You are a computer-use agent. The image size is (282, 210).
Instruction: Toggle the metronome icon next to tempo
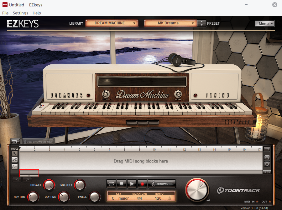click(169, 198)
